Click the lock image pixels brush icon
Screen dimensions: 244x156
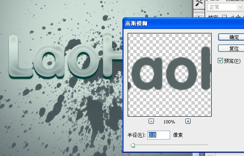(232, 16)
